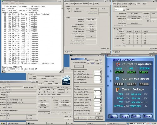
Task: Open CPU tab in CPU-Z SPD window
Action: point(114,4)
